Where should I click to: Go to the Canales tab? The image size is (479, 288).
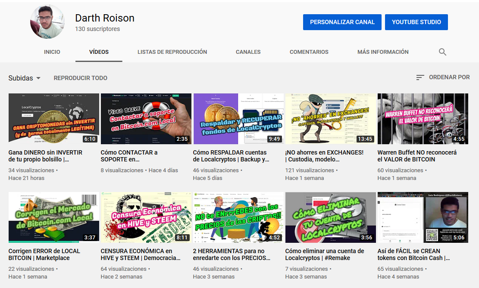point(248,52)
